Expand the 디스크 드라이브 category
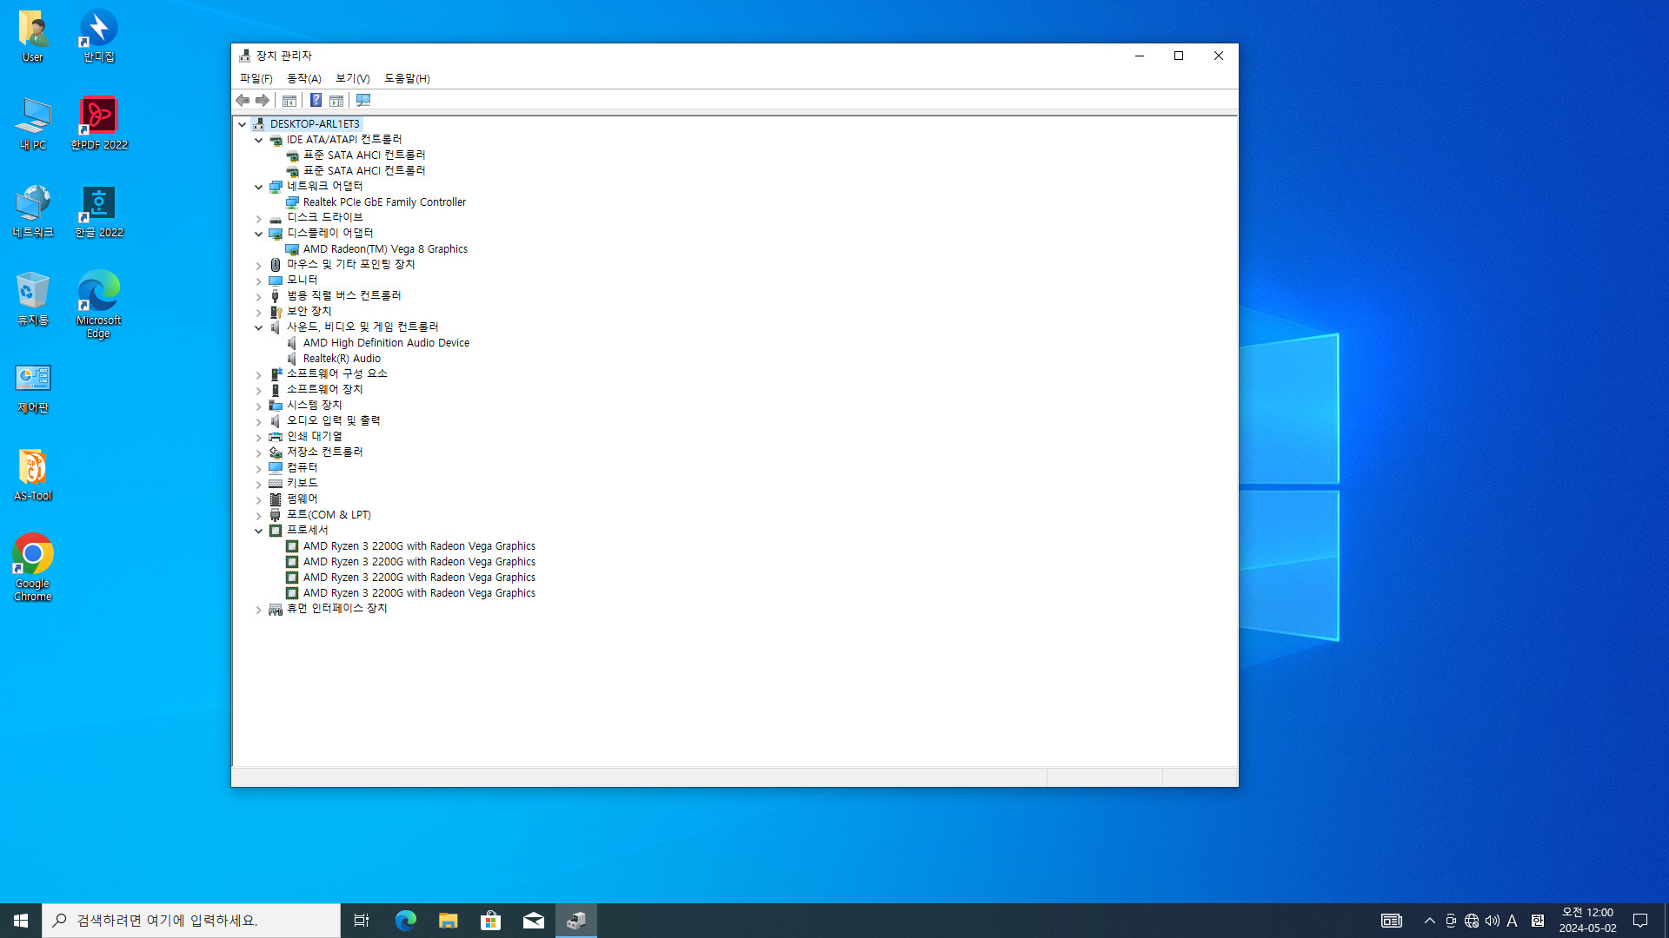 (x=258, y=218)
